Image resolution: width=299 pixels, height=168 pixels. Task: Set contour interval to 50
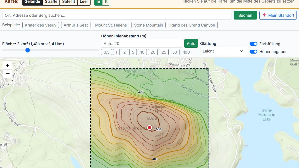click(175, 52)
